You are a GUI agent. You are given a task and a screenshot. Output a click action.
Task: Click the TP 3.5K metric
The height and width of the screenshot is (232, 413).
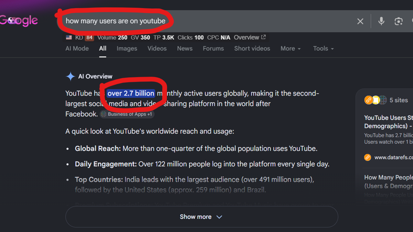click(164, 37)
